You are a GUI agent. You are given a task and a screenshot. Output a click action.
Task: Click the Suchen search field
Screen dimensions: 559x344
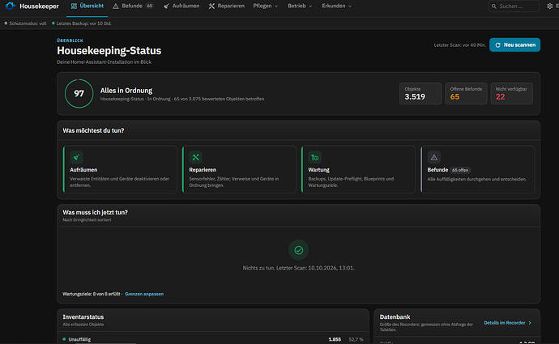click(514, 6)
